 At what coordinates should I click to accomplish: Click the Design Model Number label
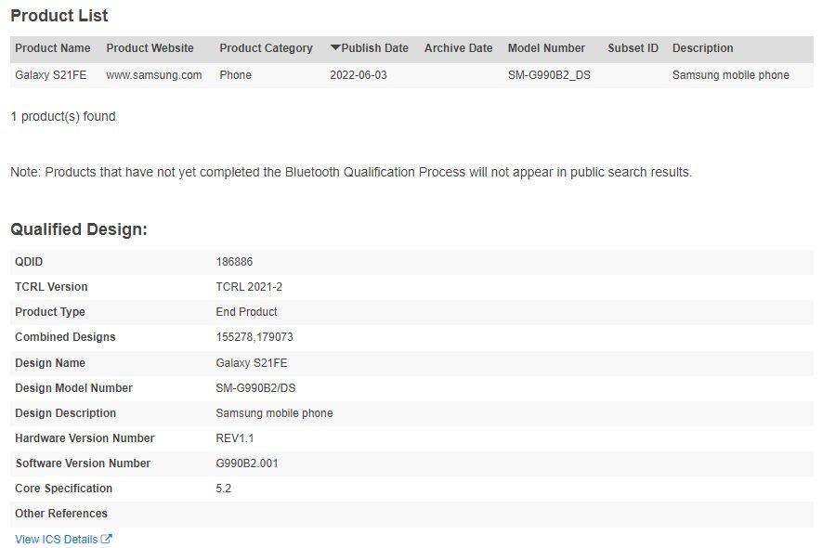click(x=73, y=388)
